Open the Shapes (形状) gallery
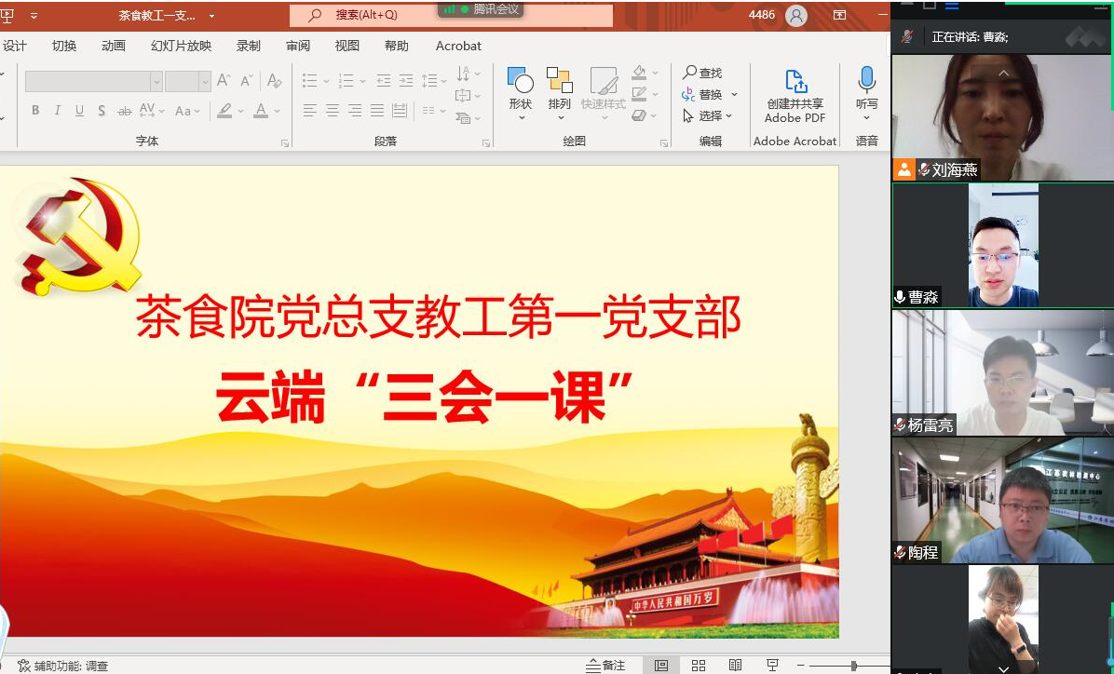Image resolution: width=1114 pixels, height=674 pixels. [520, 82]
